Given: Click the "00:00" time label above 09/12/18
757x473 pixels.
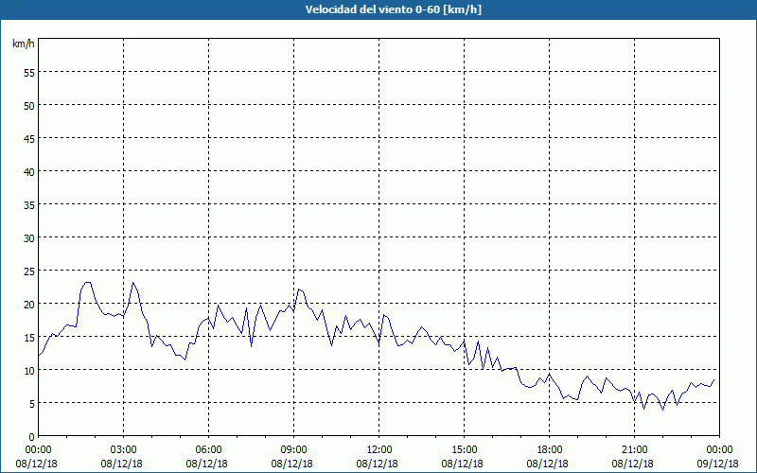Looking at the screenshot, I should 719,450.
